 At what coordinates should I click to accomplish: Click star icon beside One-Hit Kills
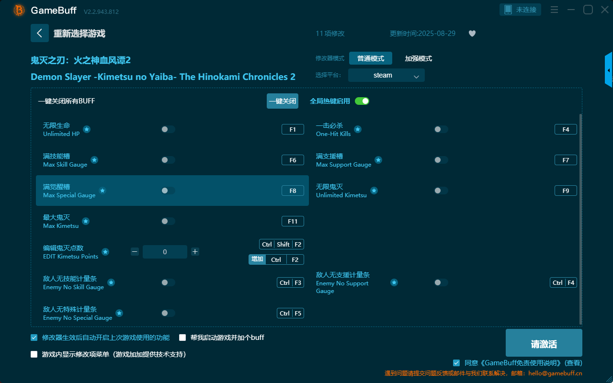pyautogui.click(x=358, y=129)
